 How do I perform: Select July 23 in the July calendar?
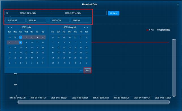click(26, 53)
